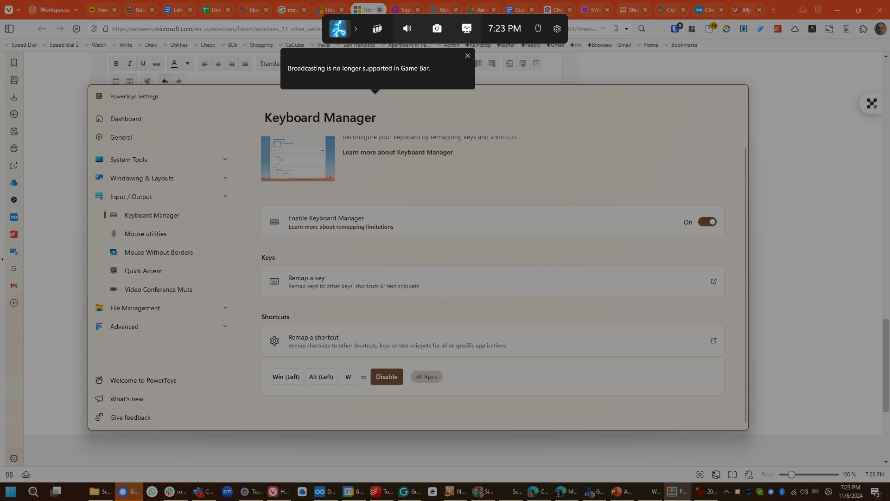Click the Game Bar capture camera icon
Viewport: 890px width, 501px height.
(x=437, y=29)
